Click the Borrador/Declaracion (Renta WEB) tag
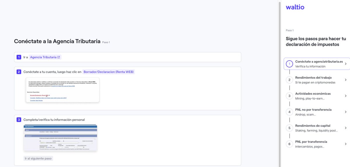 point(108,72)
